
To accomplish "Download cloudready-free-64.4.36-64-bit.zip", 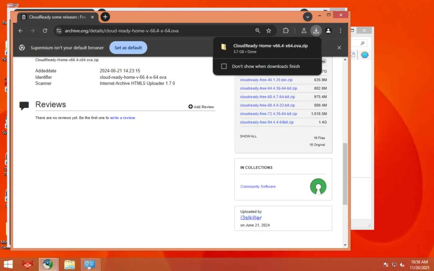I will point(269,88).
